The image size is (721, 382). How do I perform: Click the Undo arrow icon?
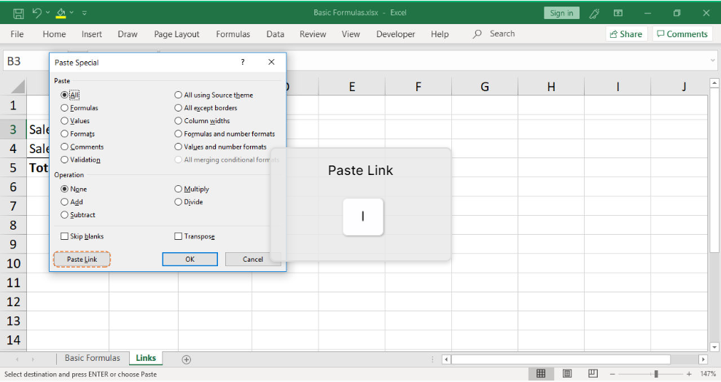click(x=36, y=13)
